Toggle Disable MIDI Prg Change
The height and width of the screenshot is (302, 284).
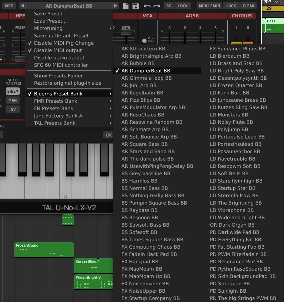(x=69, y=43)
